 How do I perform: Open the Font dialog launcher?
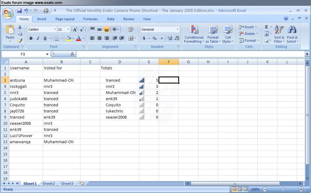84,46
